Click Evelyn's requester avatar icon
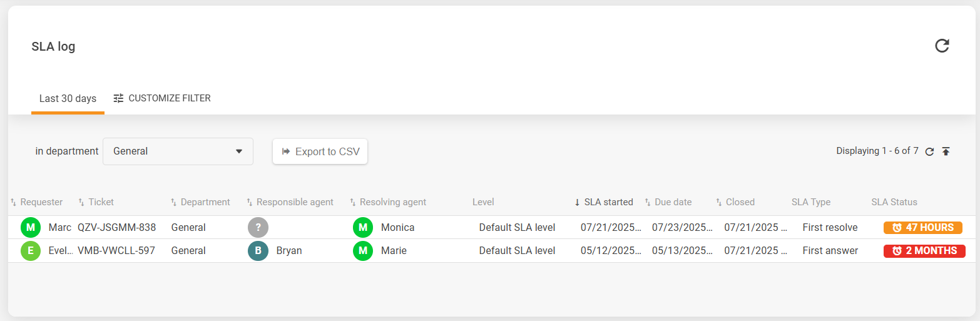 (30, 251)
